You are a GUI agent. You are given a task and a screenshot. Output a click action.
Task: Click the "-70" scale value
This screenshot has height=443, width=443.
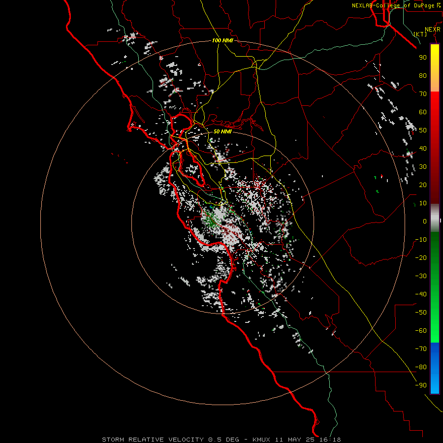[421, 349]
